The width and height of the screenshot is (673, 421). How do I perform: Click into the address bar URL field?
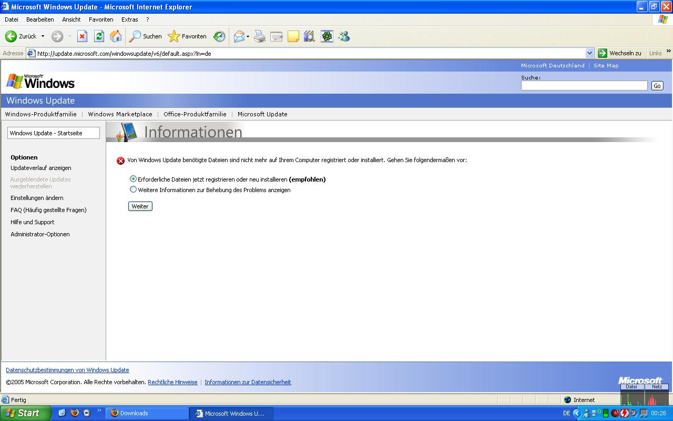point(310,53)
